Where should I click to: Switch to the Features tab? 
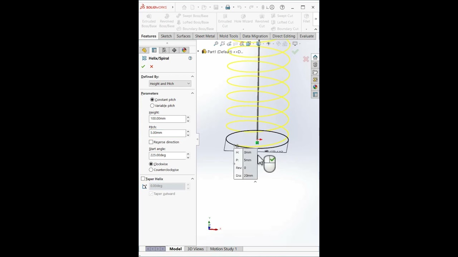148,36
